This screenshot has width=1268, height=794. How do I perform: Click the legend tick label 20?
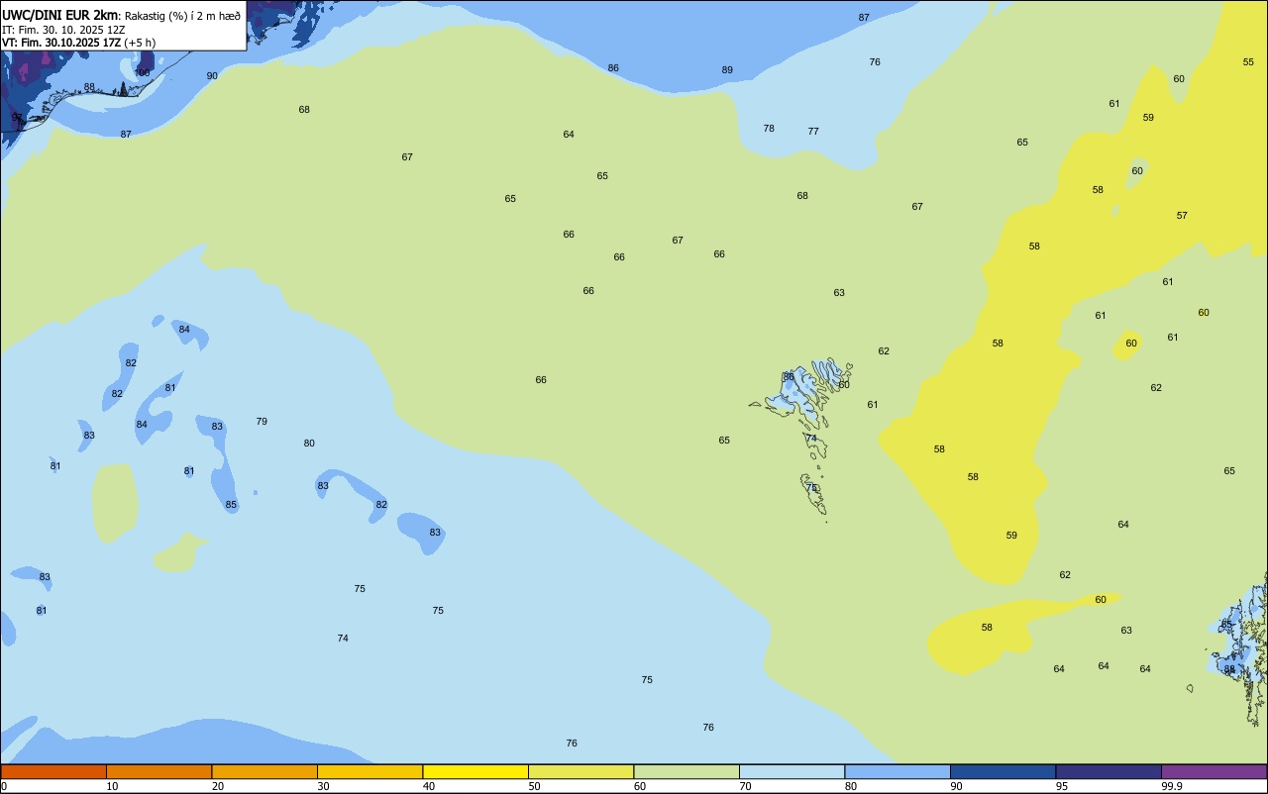218,786
